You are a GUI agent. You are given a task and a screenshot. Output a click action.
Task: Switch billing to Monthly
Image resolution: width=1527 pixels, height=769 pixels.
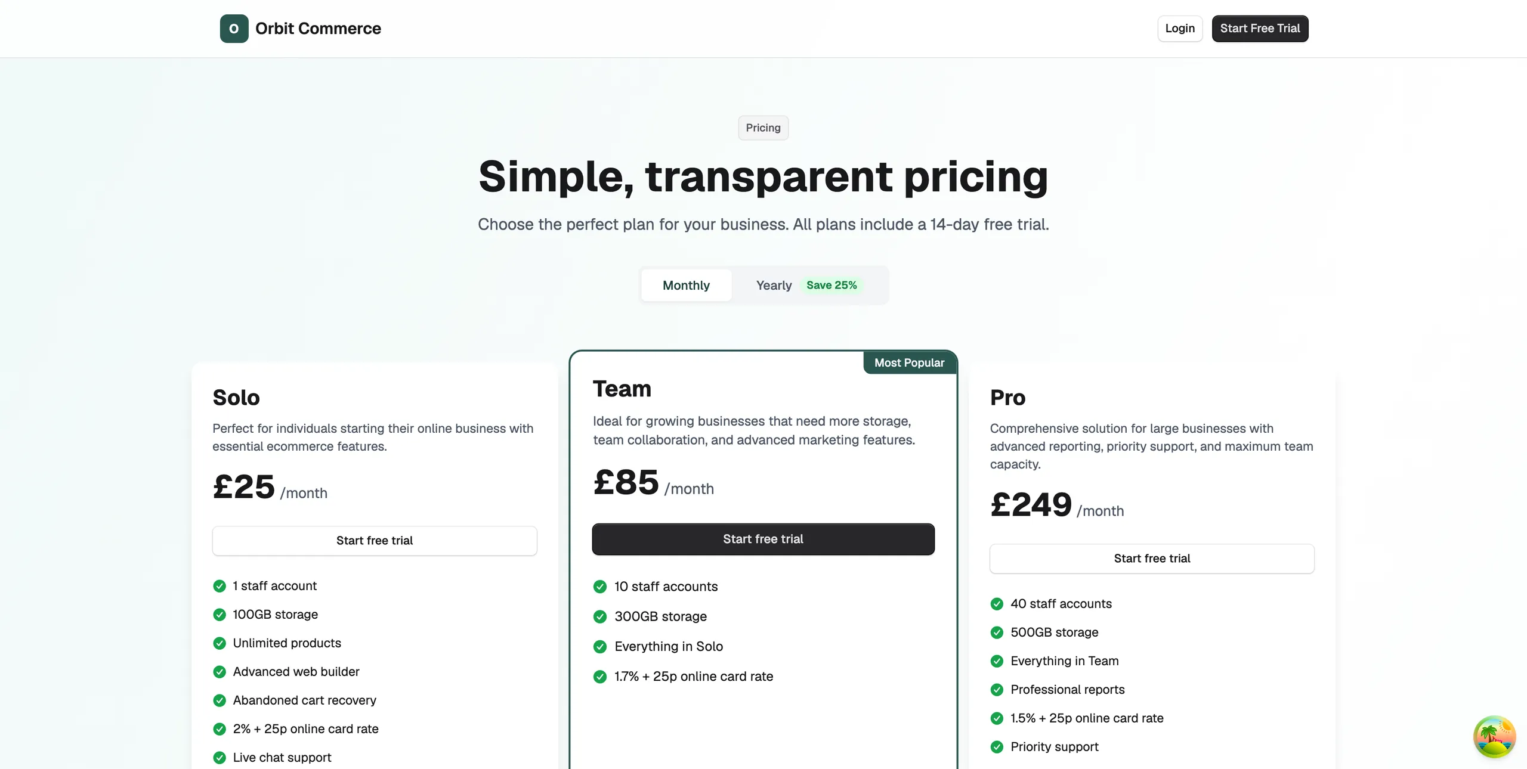[686, 285]
